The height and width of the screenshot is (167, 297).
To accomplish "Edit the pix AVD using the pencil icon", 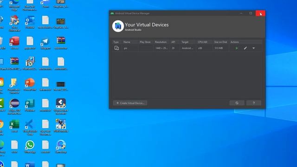I will 245,48.
